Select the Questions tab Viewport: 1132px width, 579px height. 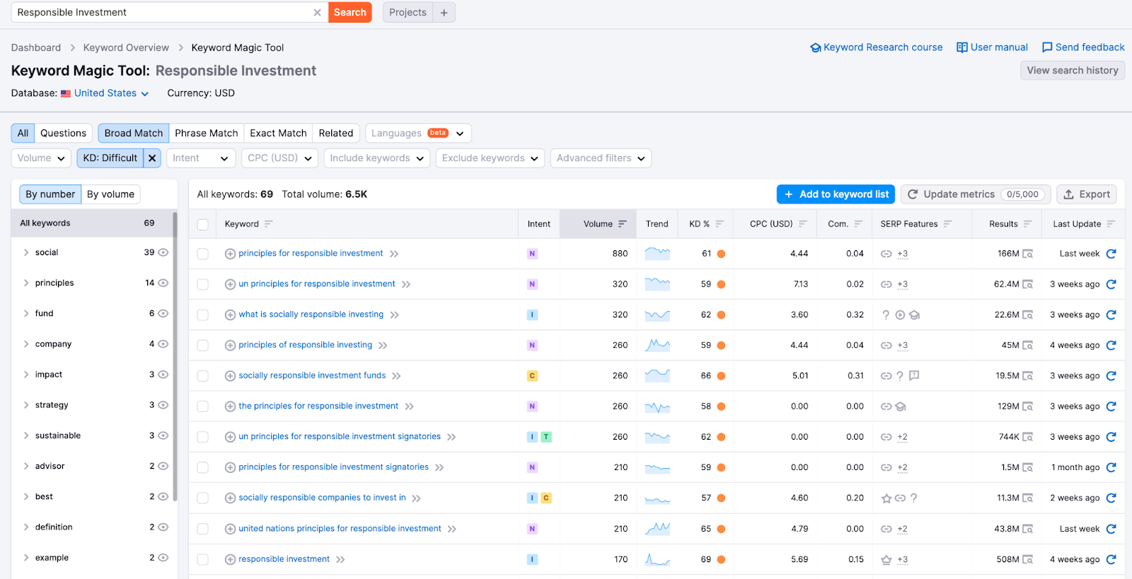[x=63, y=133]
